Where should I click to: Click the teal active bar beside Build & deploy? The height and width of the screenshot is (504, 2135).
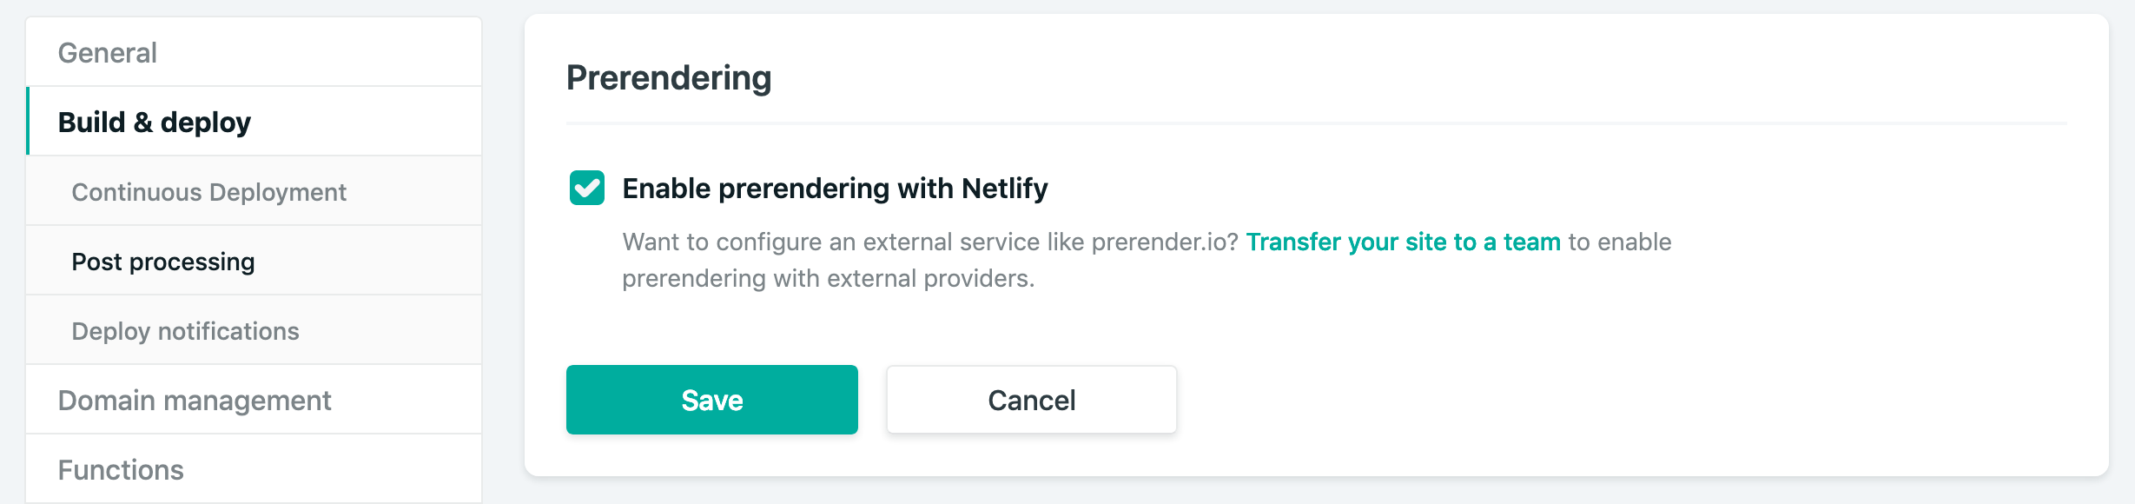click(29, 121)
